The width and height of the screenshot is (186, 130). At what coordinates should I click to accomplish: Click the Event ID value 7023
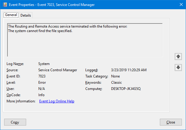click(42, 76)
